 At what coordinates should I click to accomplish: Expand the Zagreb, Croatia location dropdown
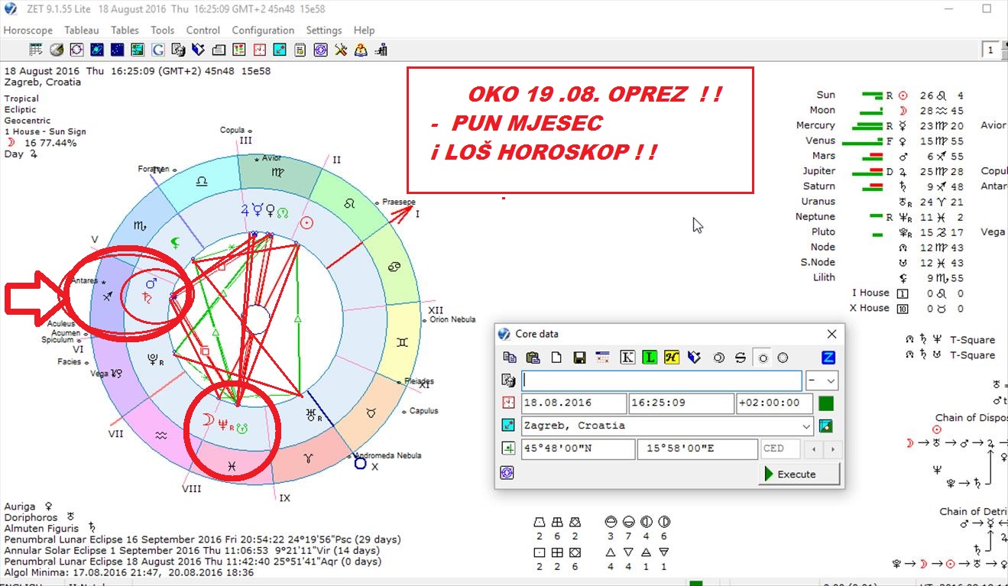pos(805,426)
